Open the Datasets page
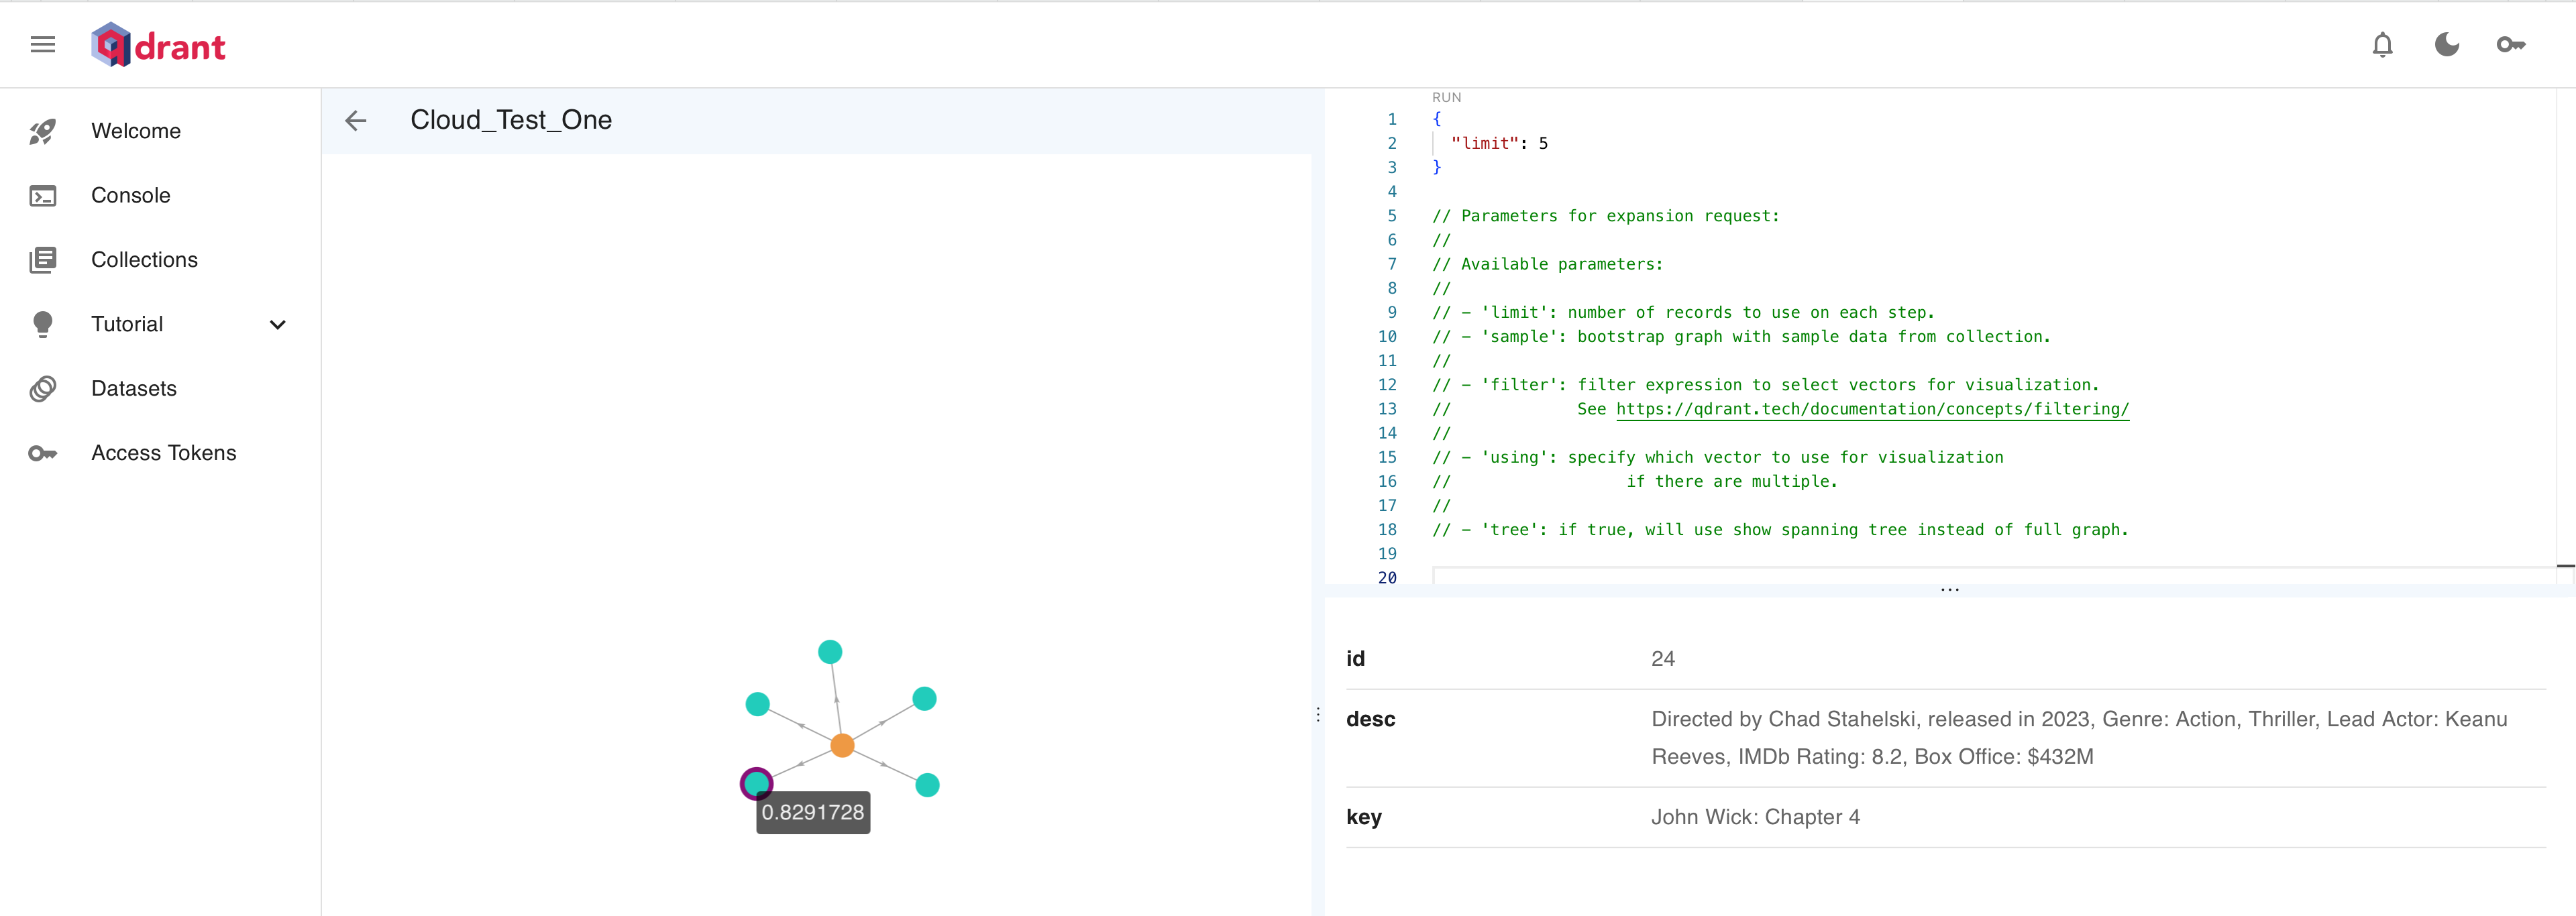The width and height of the screenshot is (2576, 916). pos(133,389)
